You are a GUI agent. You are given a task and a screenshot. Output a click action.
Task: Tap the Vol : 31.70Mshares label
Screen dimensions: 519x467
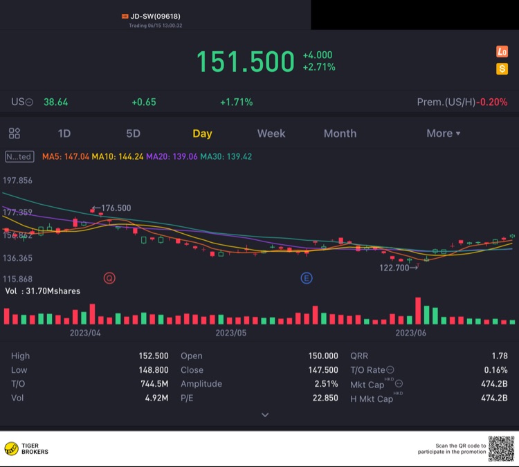43,291
